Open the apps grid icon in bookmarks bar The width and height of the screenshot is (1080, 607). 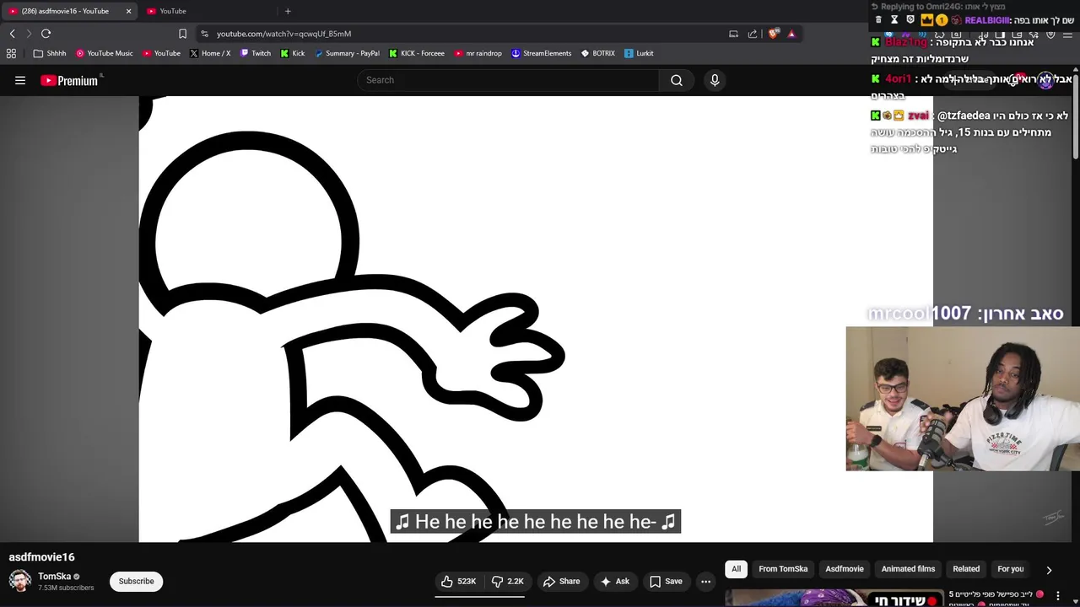click(x=11, y=53)
